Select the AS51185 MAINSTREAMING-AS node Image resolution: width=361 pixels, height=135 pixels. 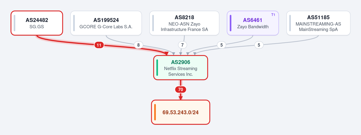coord(319,23)
